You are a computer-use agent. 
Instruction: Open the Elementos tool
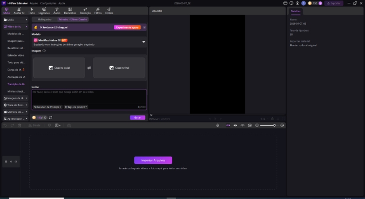70,11
